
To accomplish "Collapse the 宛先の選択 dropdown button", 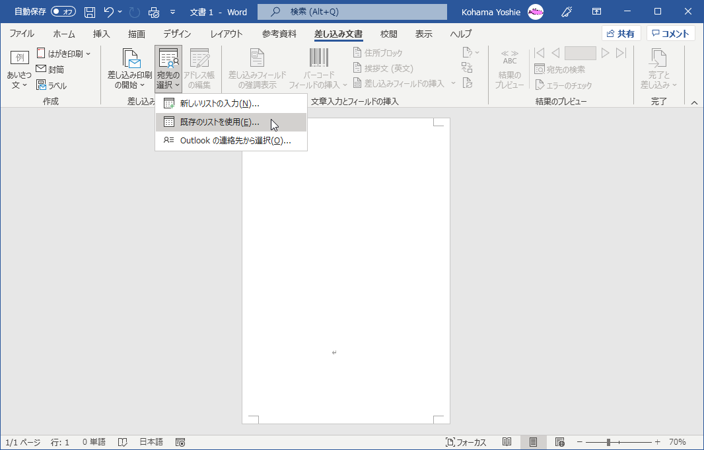I will click(168, 69).
